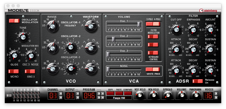
Task: Click MIDI activity indicator 1
Action: (14, 93)
